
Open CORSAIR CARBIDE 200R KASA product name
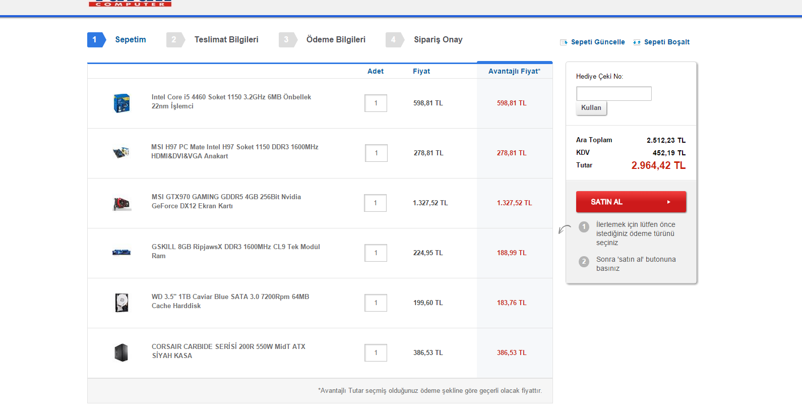[x=228, y=351]
